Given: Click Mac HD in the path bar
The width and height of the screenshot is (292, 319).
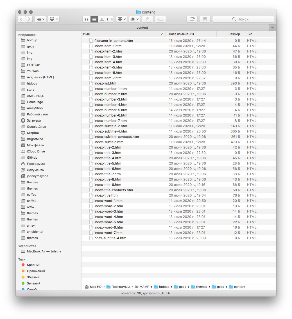Looking at the screenshot, I should [x=93, y=287].
